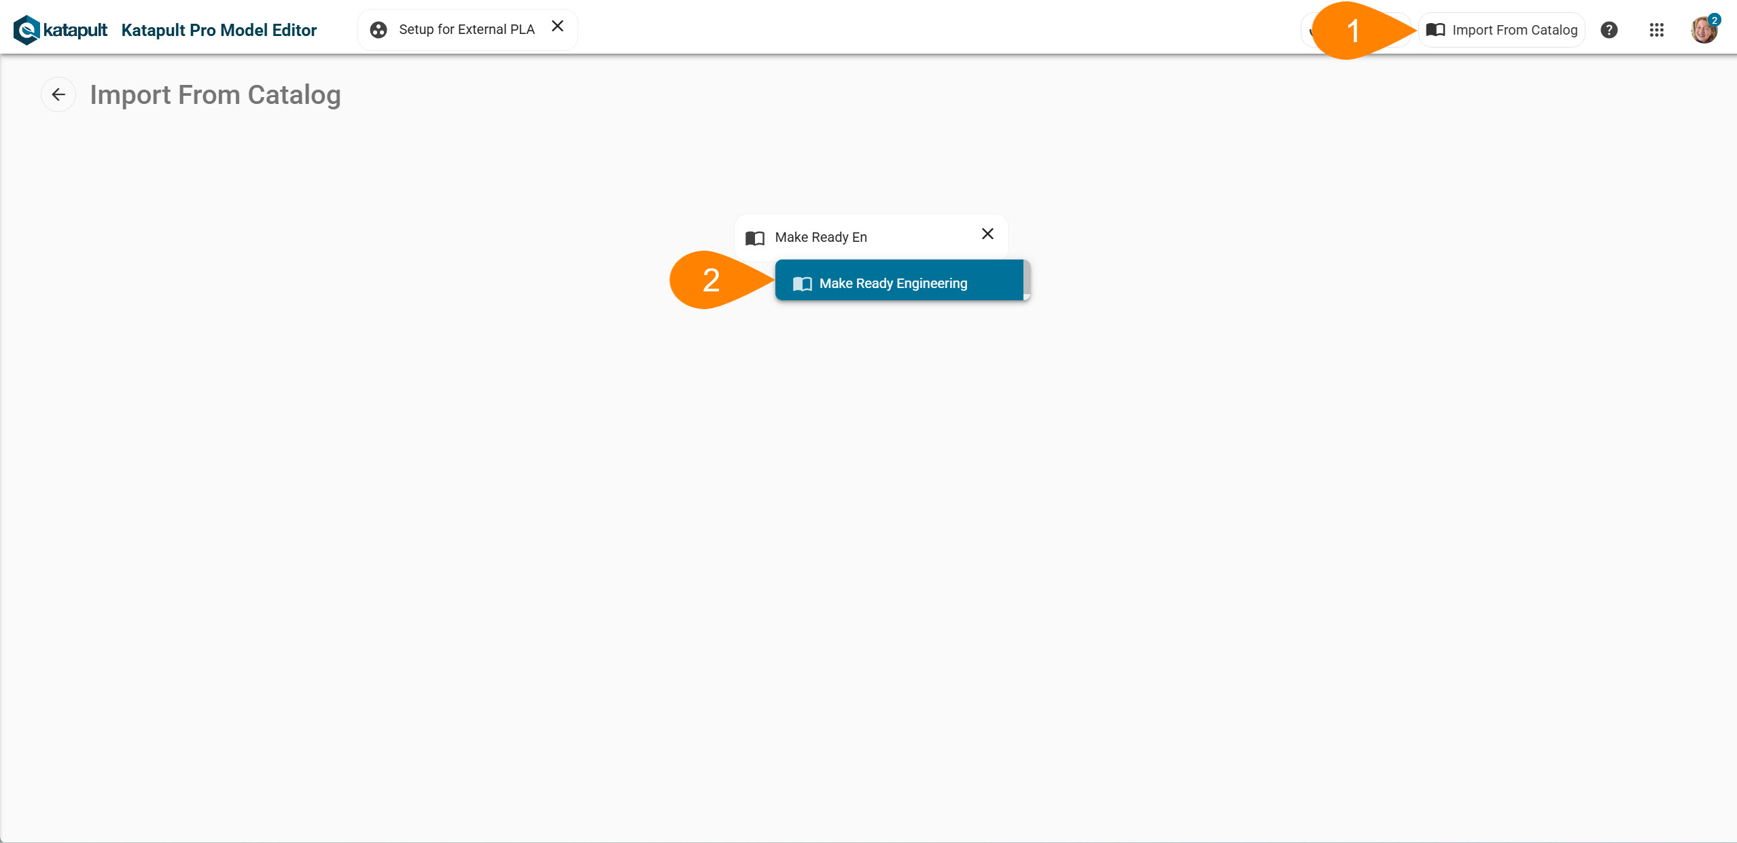
Task: Open the help question mark icon
Action: click(x=1609, y=30)
